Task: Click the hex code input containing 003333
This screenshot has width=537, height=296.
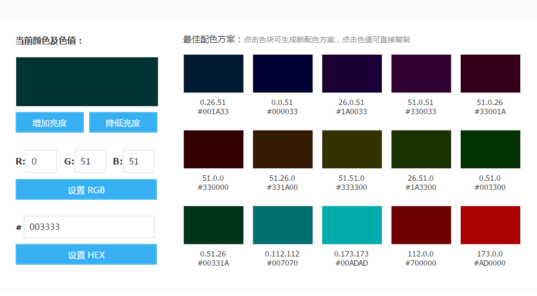Action: (89, 227)
